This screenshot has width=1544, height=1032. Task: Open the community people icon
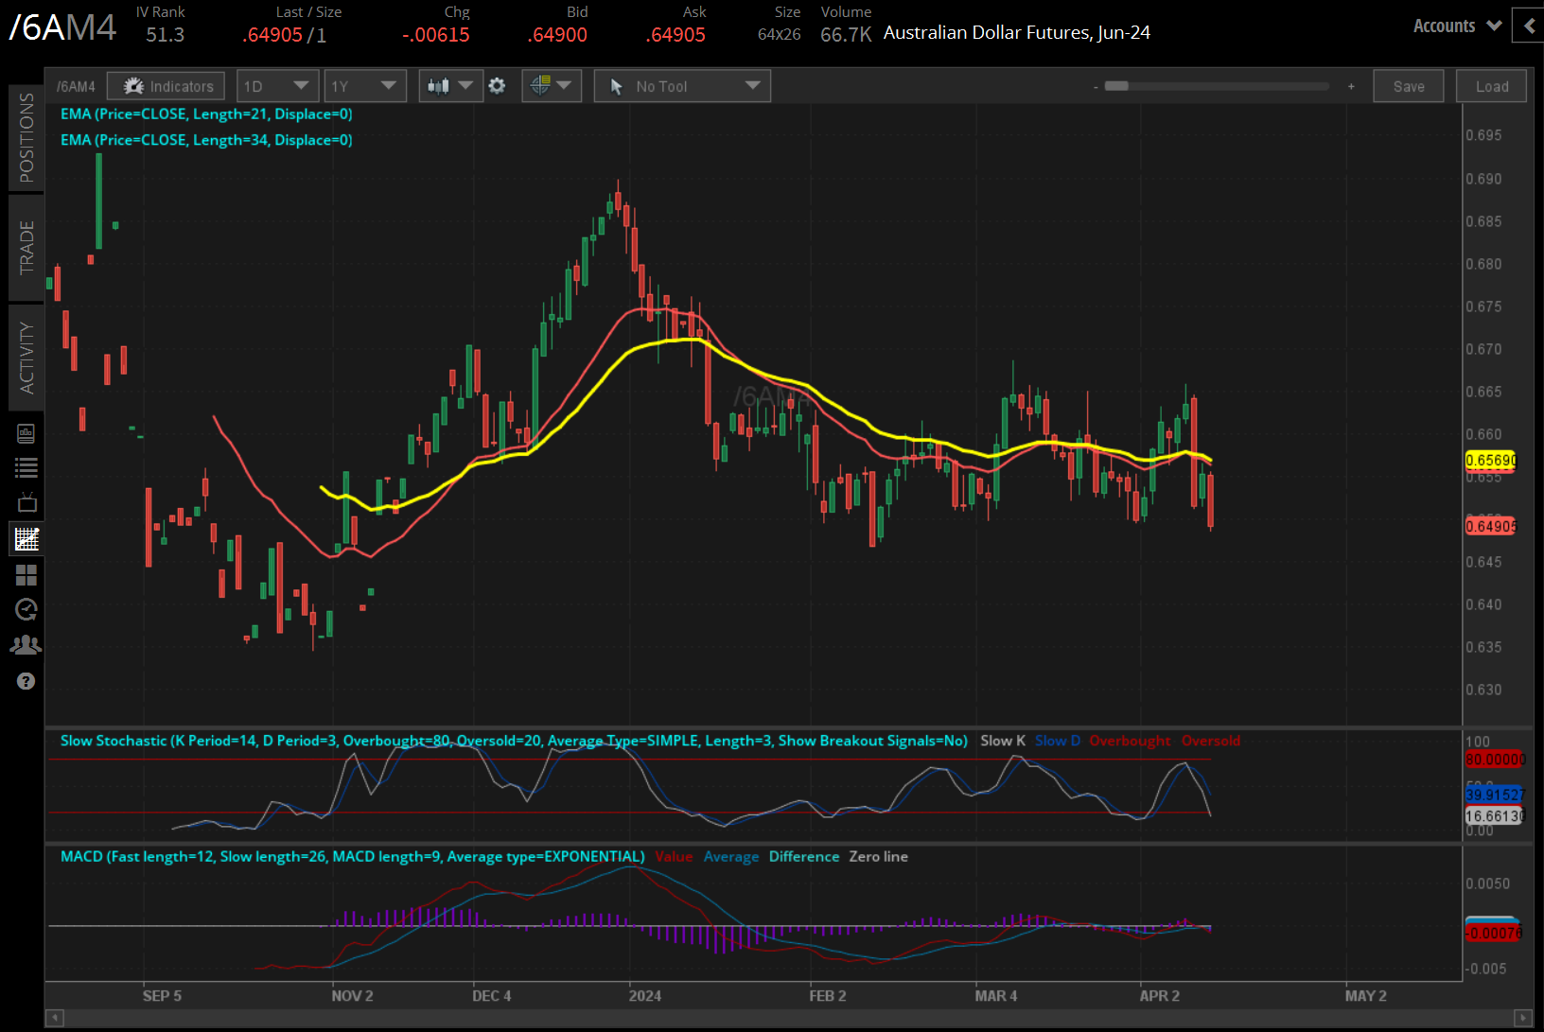click(26, 644)
